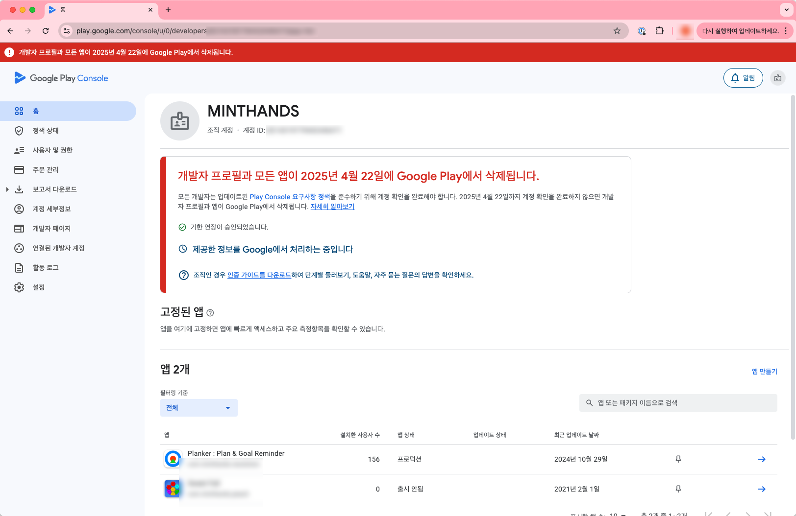796x516 pixels.
Task: Open a new browser tab with plus
Action: (168, 10)
